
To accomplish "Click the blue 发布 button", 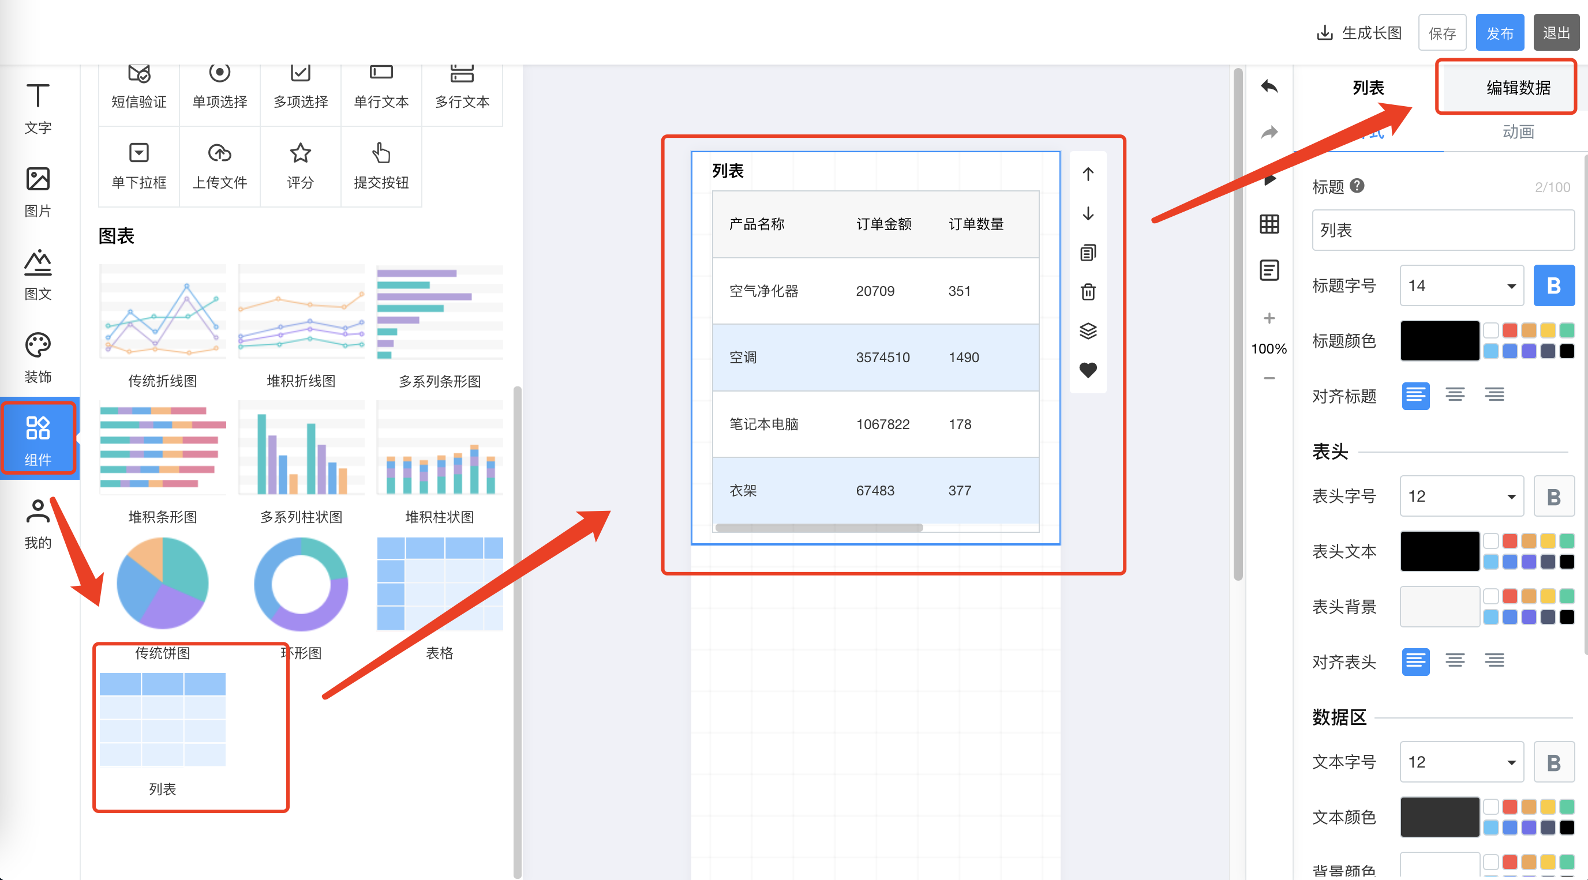I will [x=1499, y=33].
